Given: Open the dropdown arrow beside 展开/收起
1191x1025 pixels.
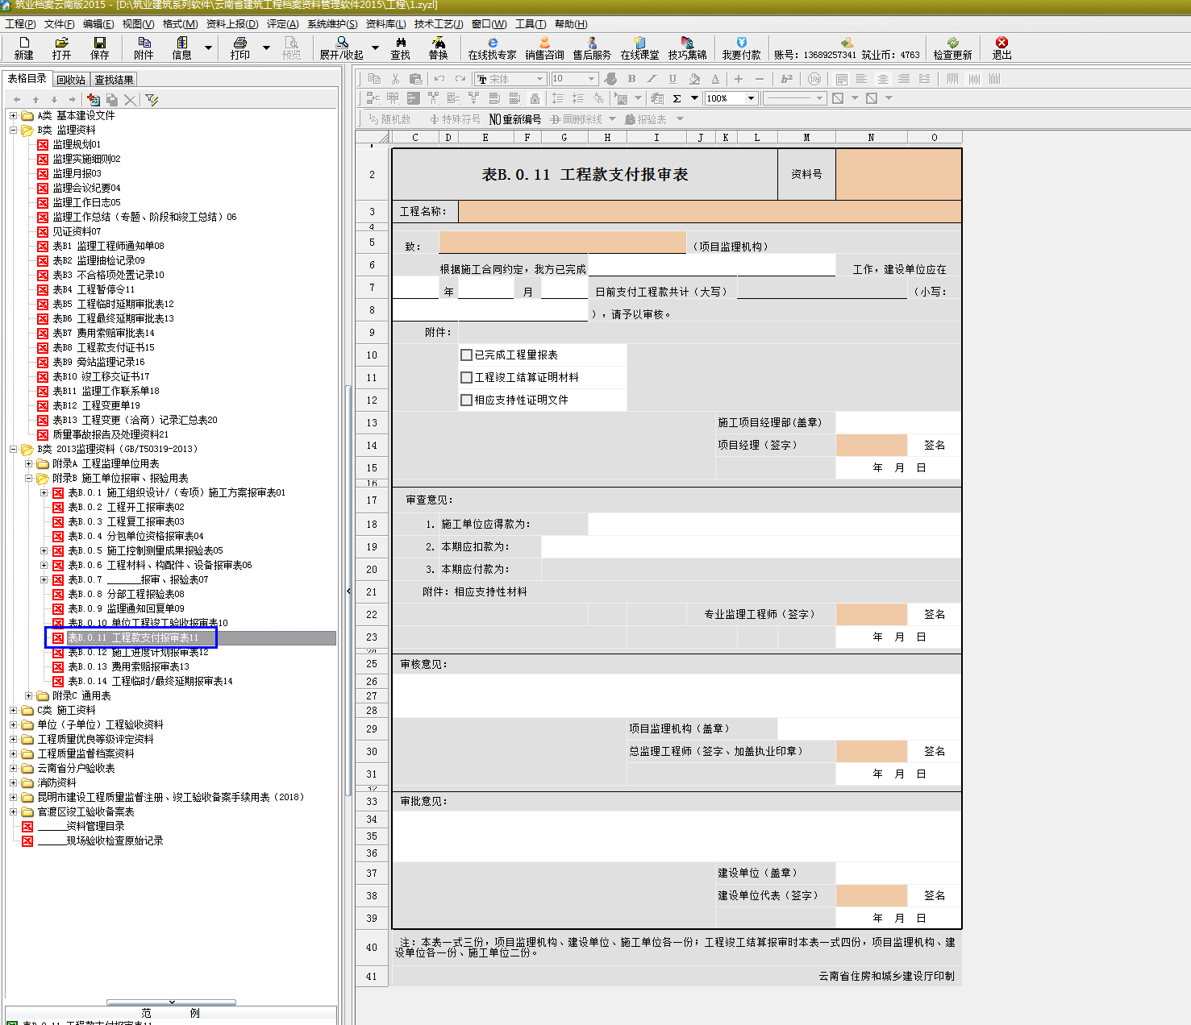Looking at the screenshot, I should point(375,48).
